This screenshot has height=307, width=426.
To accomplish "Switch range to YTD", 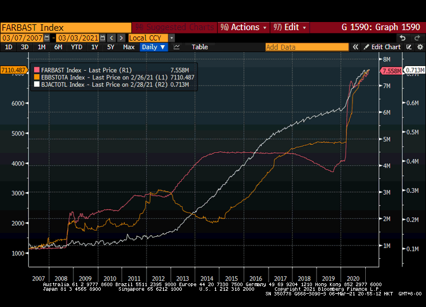I will click(x=76, y=47).
